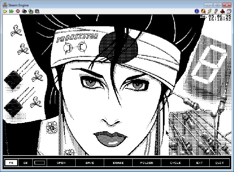The width and height of the screenshot is (234, 172).
Task: Open the blue General Info icon
Action: point(197,11)
